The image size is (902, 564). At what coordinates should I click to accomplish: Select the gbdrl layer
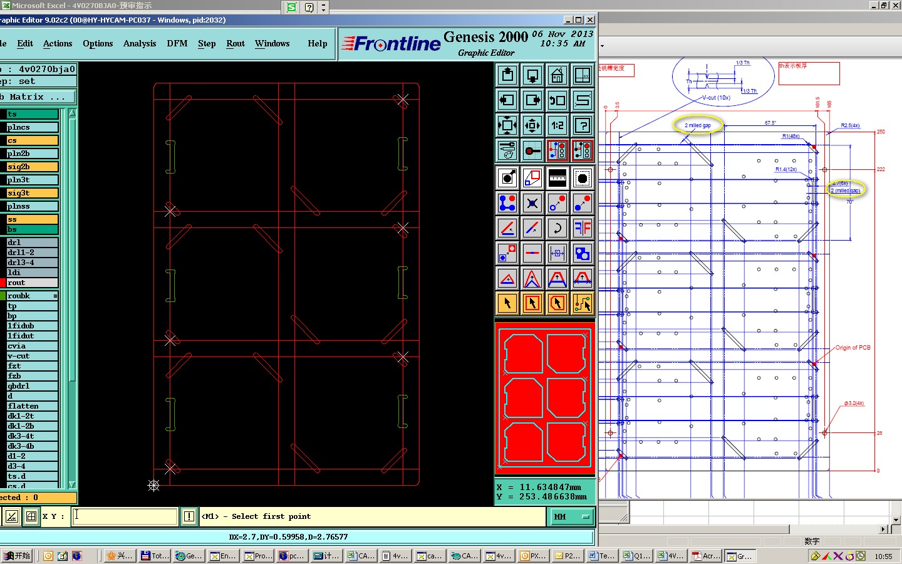[33, 386]
